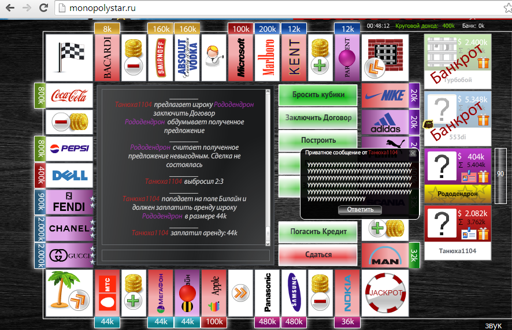
Task: Select the Fendi board tile
Action: point(69,202)
